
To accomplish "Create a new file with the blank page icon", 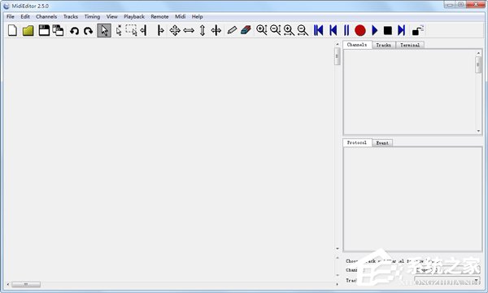I will click(12, 30).
